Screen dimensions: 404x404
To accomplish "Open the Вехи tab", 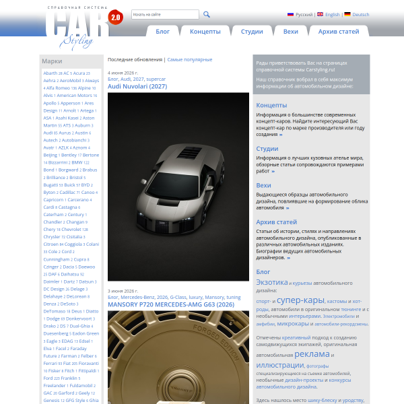I will coord(291,32).
